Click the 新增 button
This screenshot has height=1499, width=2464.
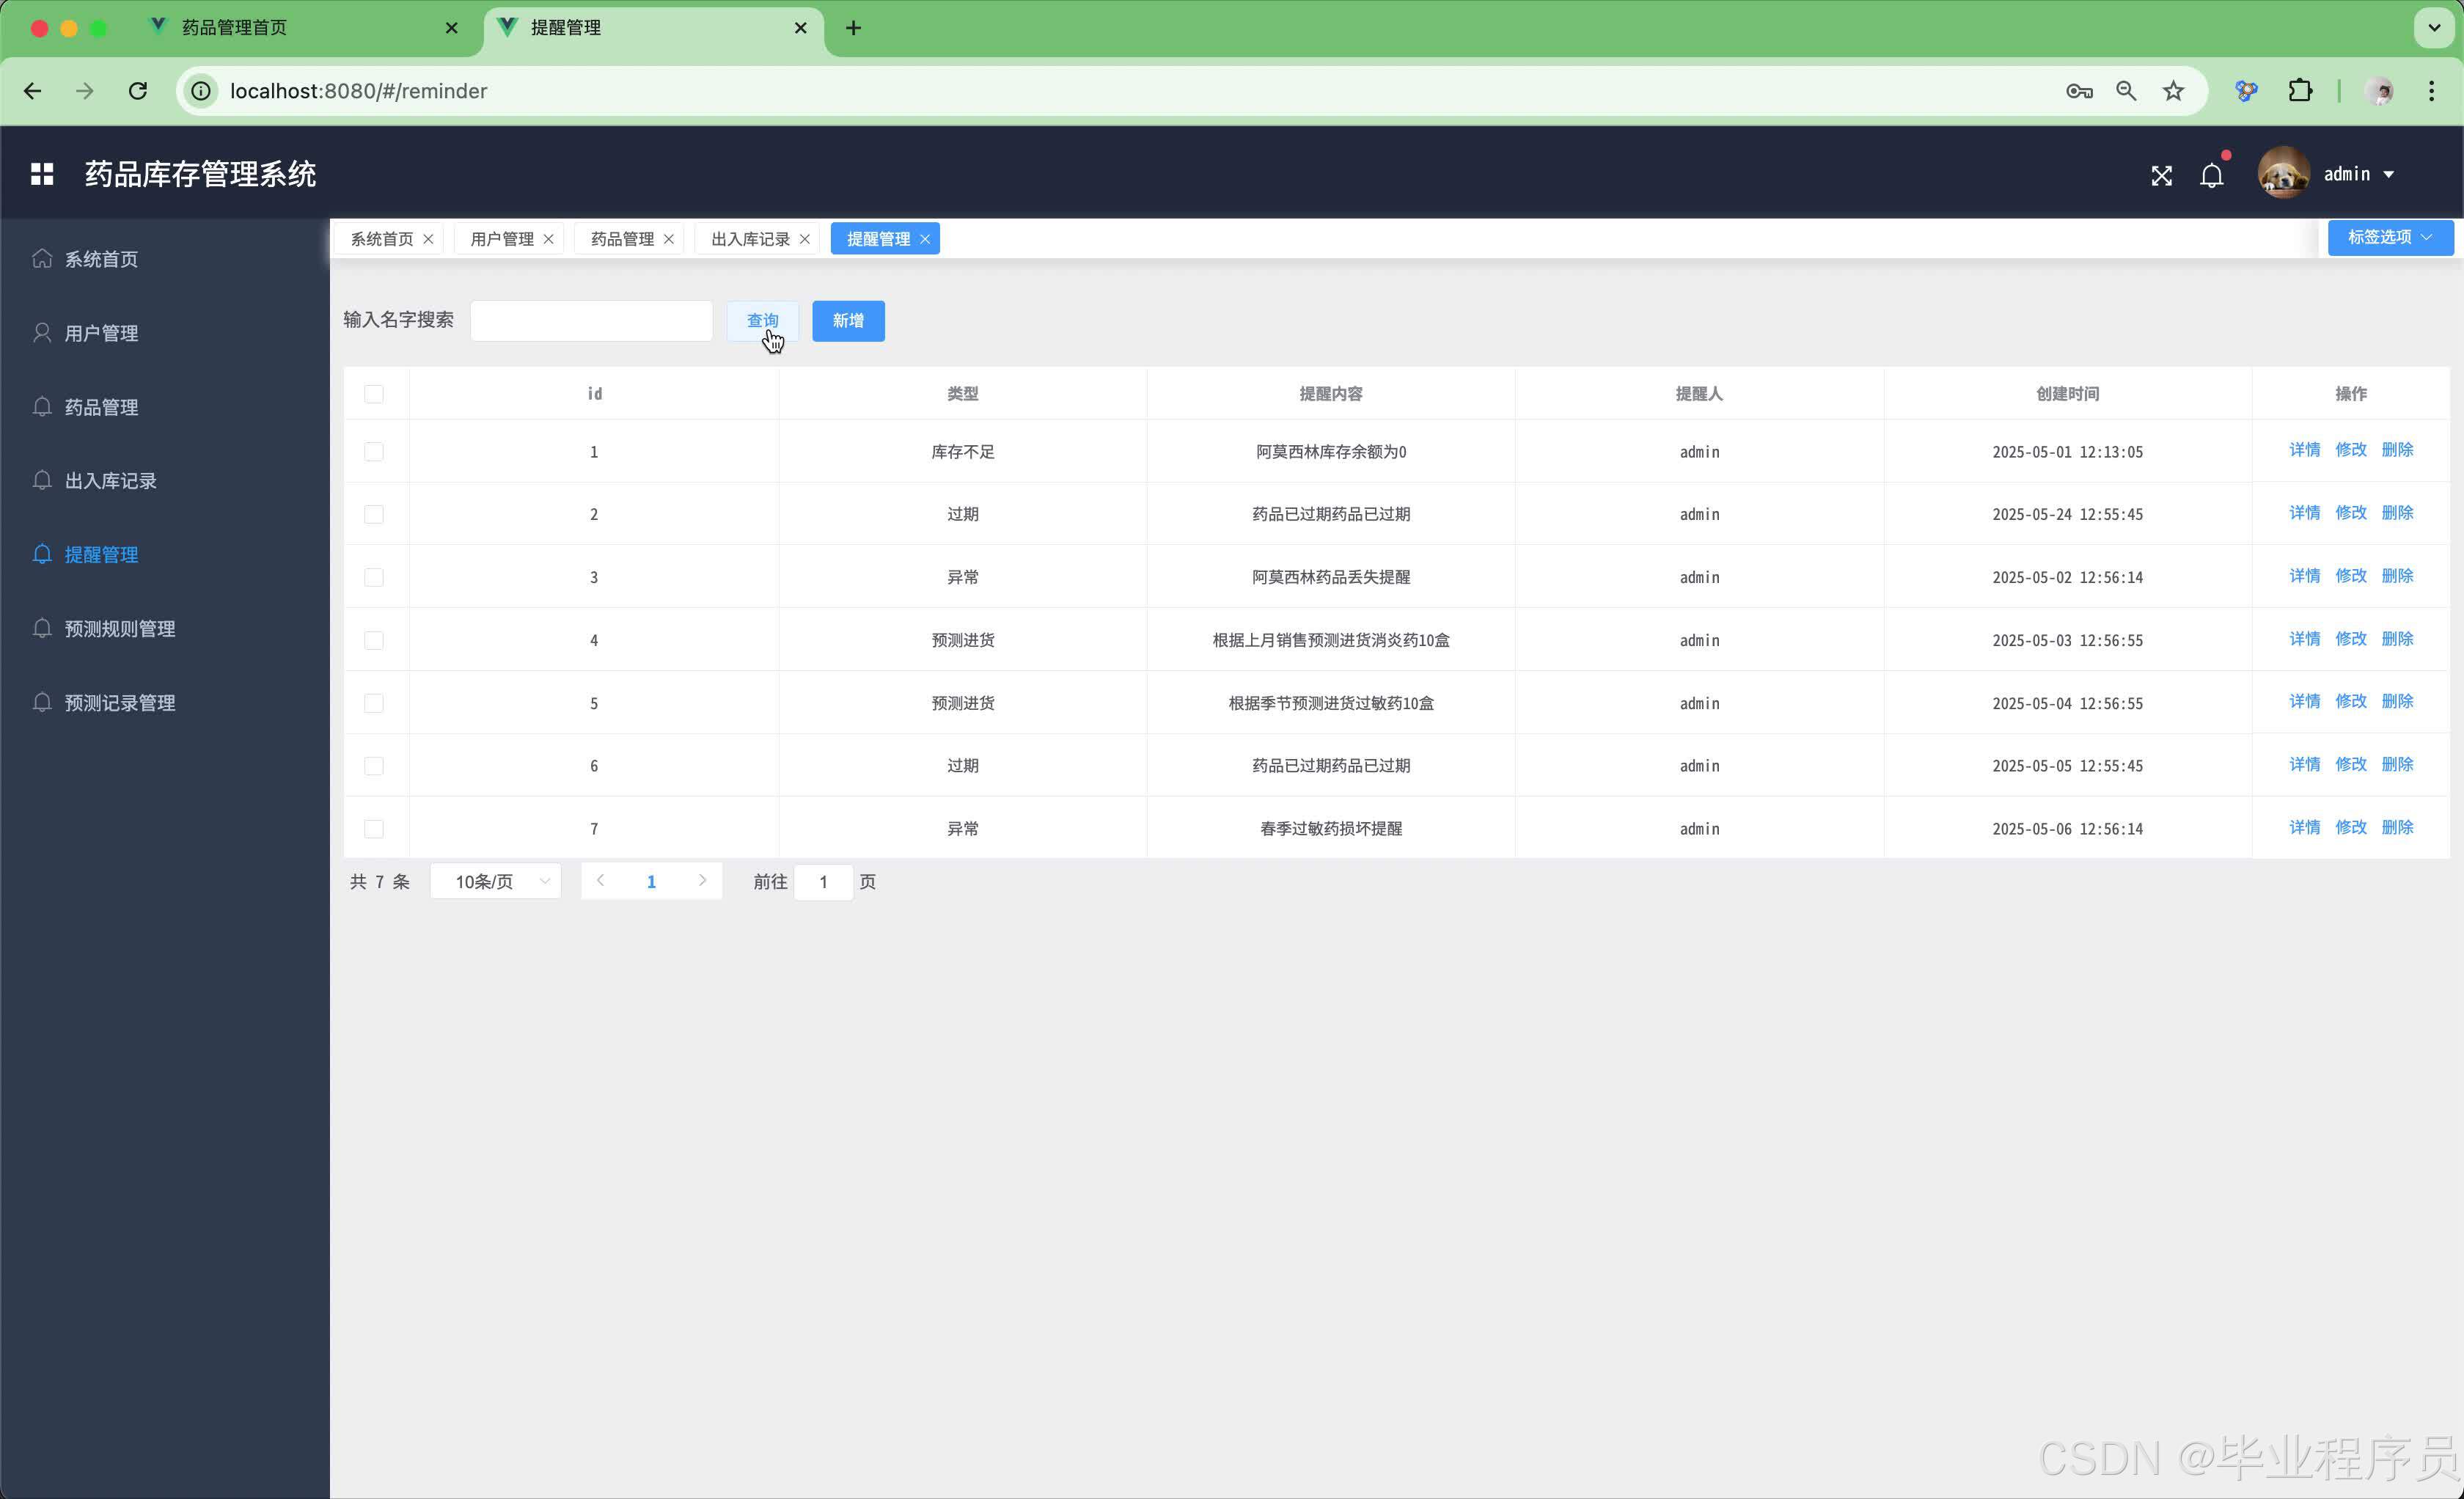pos(848,321)
